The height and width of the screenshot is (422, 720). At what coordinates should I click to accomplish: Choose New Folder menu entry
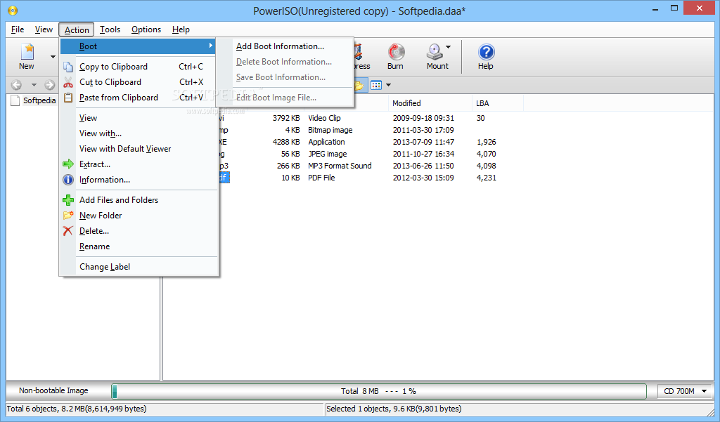(139, 215)
